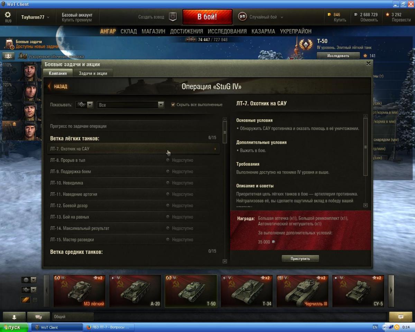Open the Все missions filter dropdown
The width and height of the screenshot is (415, 332).
coord(130,104)
